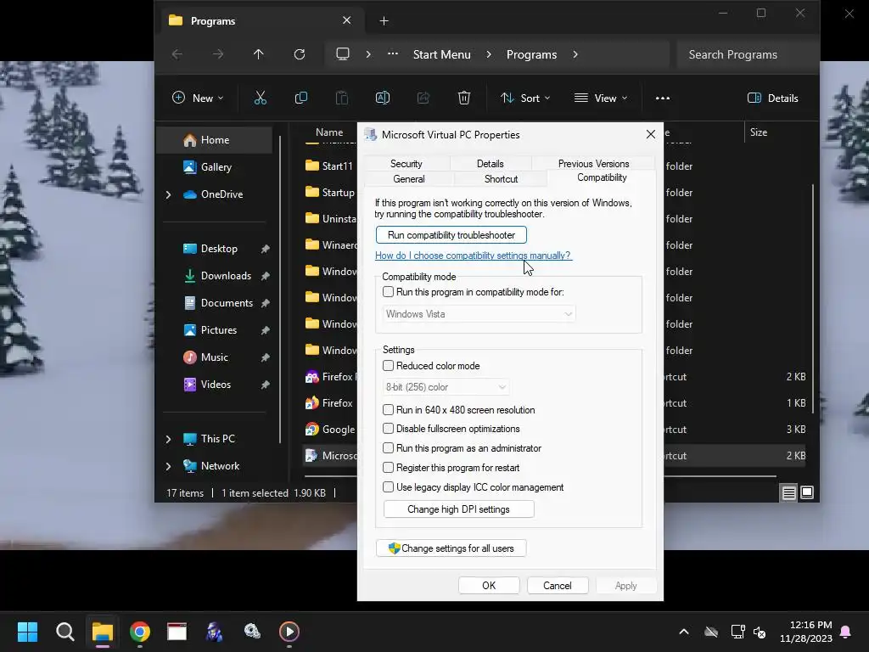The image size is (869, 652).
Task: Switch to the Details tab in Properties
Action: coord(491,164)
